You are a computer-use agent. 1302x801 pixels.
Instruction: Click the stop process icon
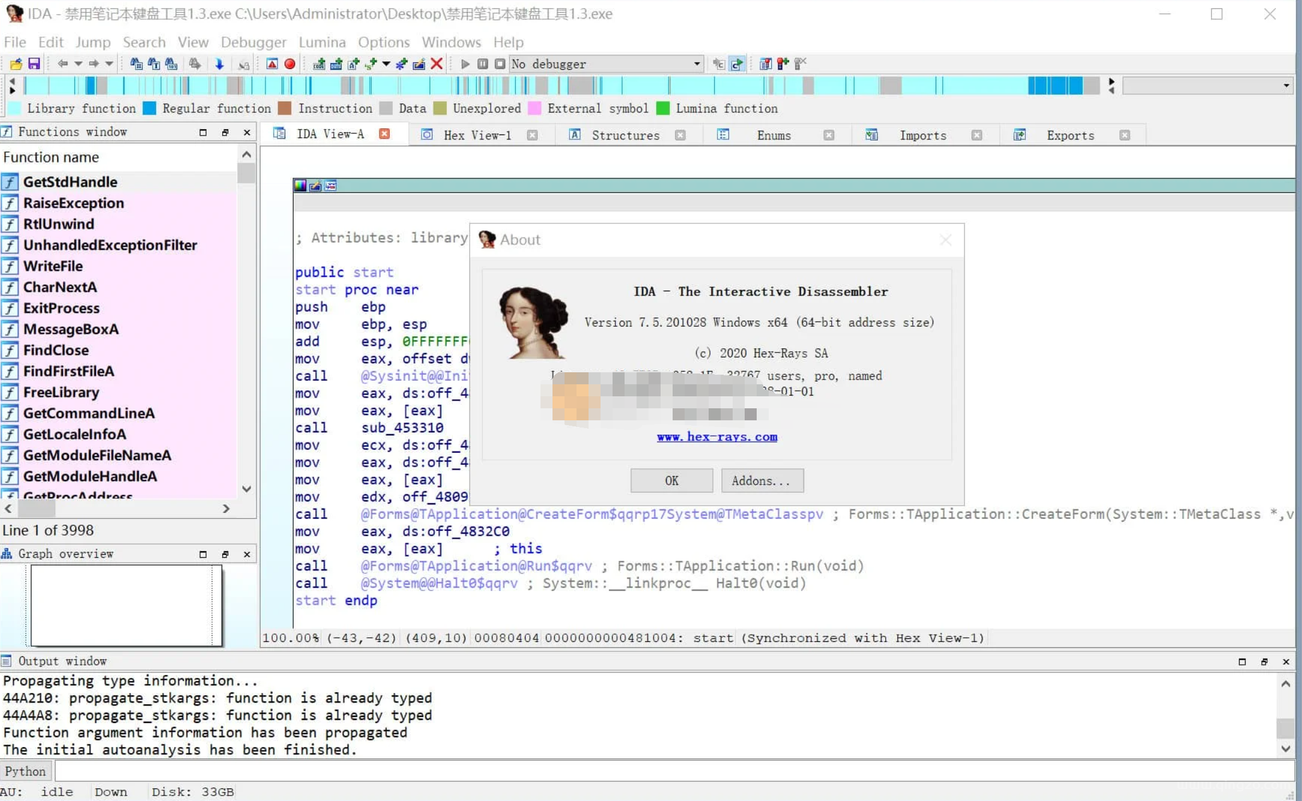500,64
